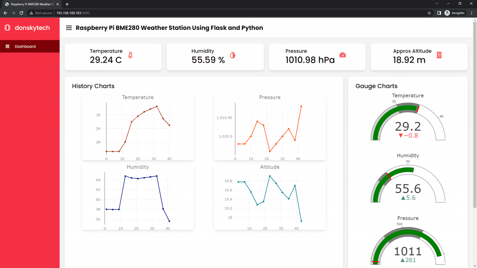The width and height of the screenshot is (477, 268).
Task: Open a new browser tab
Action: [67, 4]
